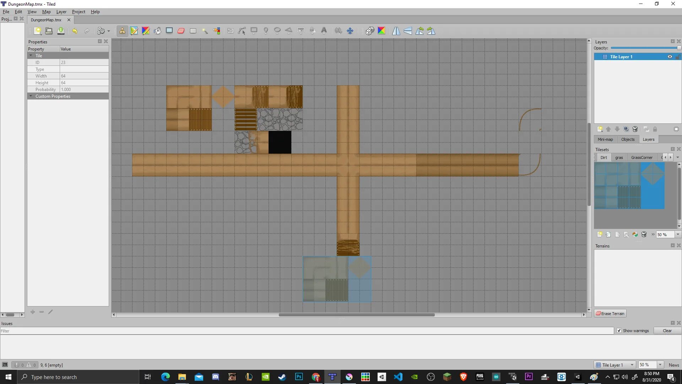Toggle Show warnings checkbox
Screen dimensions: 682x384
[x=619, y=331]
